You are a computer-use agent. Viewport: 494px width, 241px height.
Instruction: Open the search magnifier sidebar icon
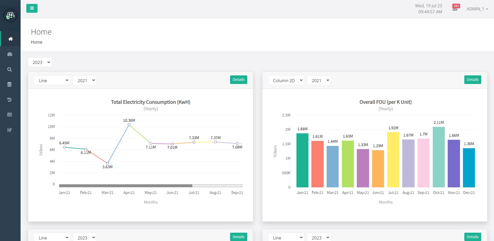[10, 69]
